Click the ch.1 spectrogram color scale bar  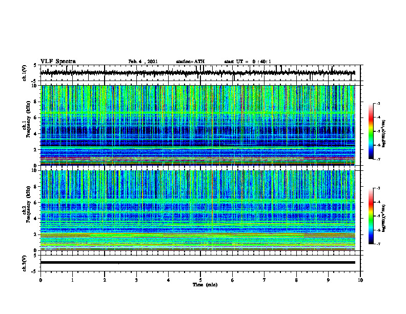coord(371,131)
